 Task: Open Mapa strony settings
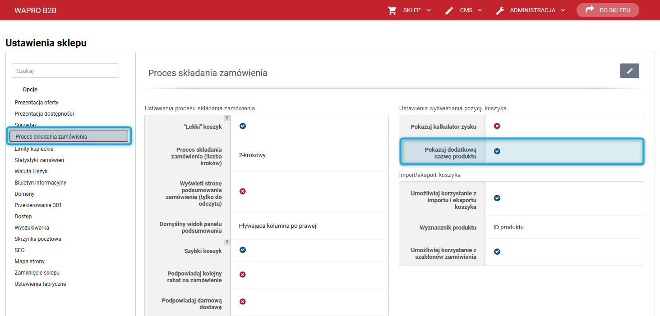coord(29,262)
